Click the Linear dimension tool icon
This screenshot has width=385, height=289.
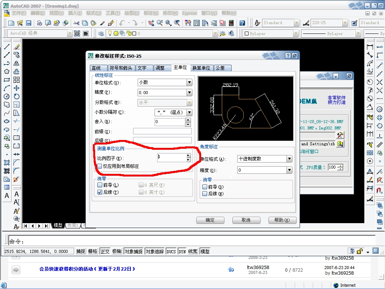coord(370,47)
